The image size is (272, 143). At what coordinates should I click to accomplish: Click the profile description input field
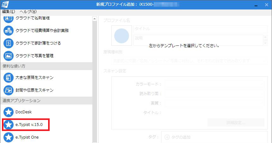198,40
